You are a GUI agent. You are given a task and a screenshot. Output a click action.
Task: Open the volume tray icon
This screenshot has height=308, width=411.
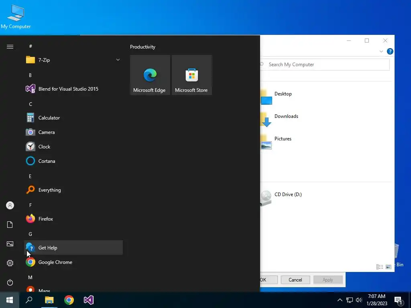[x=359, y=300]
